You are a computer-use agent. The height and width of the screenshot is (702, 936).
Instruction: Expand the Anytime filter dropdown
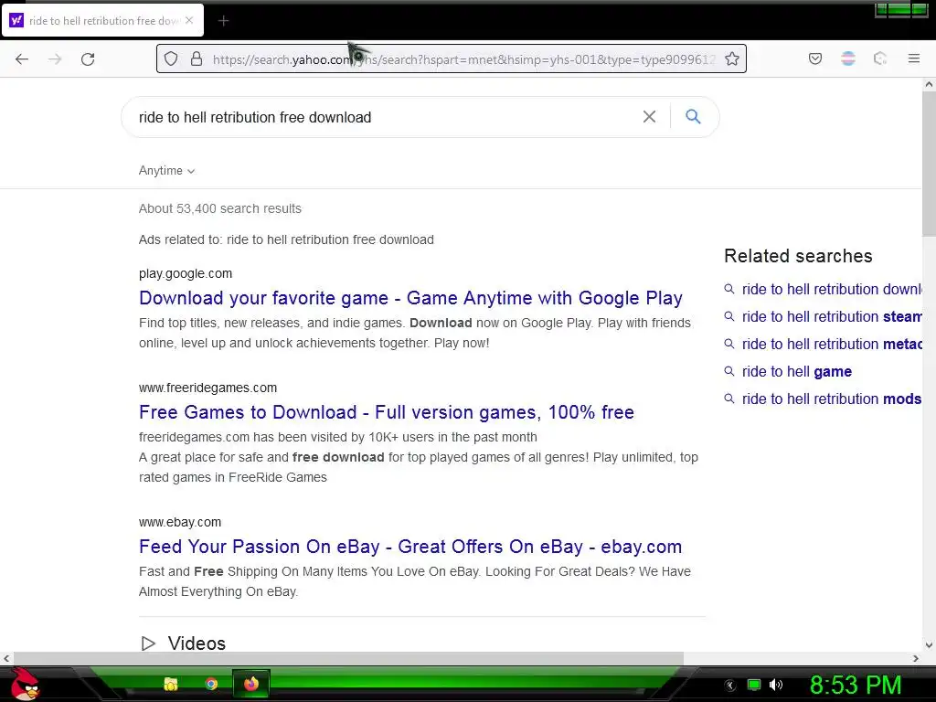pyautogui.click(x=166, y=171)
